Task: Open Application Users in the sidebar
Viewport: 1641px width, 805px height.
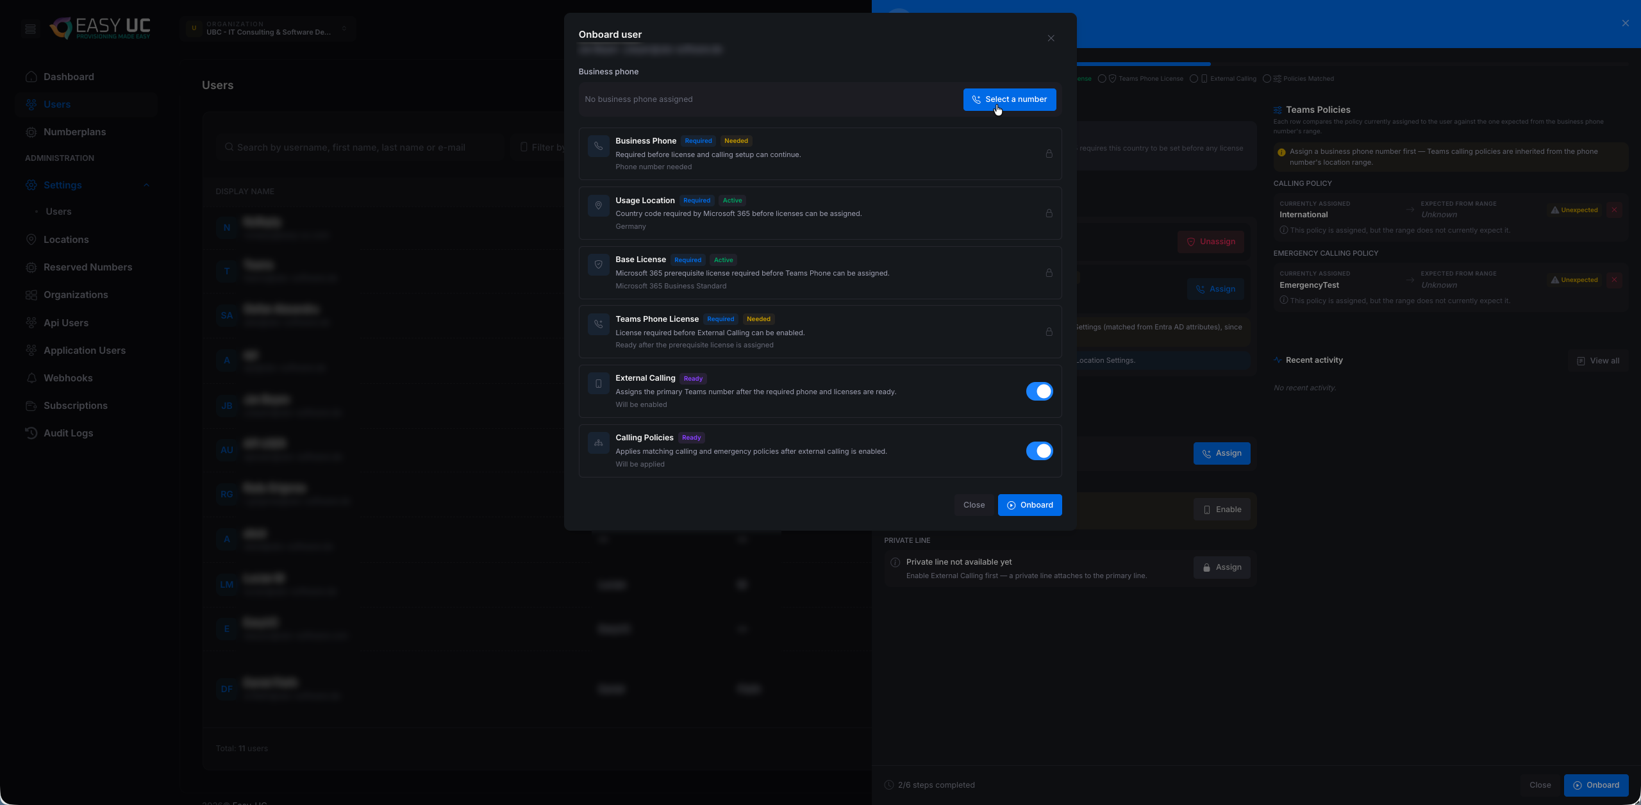Action: 85,351
